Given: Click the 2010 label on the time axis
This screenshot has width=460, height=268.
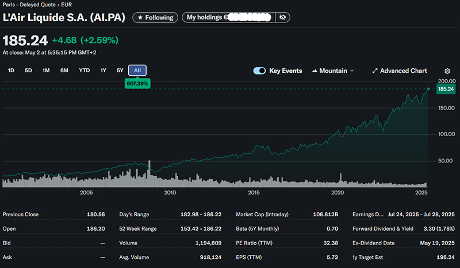Looking at the screenshot, I should (x=170, y=192).
